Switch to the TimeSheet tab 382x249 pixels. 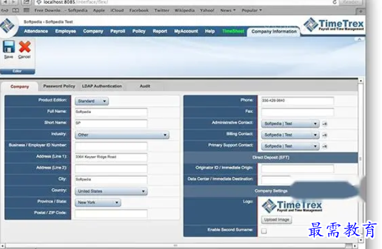[233, 31]
